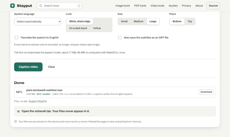Click the crossed-out eye privacy icon
This screenshot has width=230, height=137.
click(18, 111)
